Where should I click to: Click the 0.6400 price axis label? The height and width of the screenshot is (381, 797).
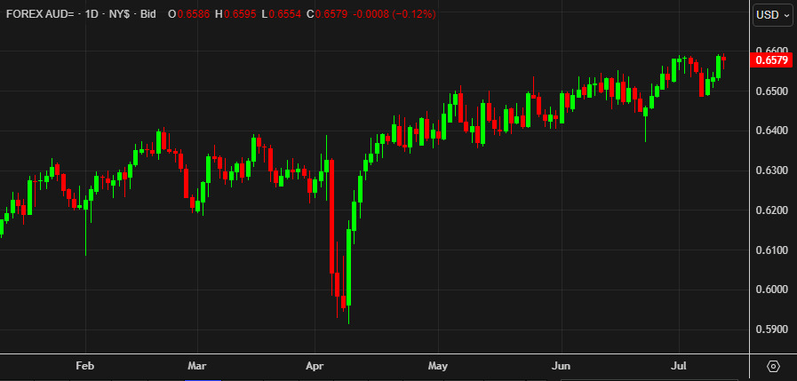click(771, 131)
